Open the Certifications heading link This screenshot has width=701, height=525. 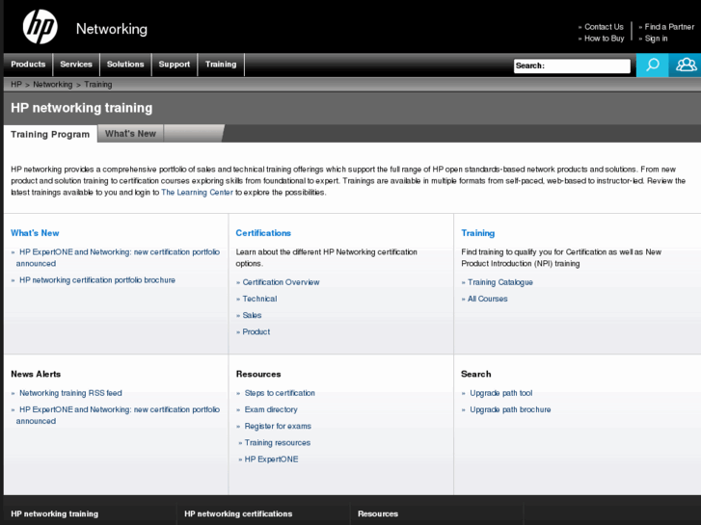click(263, 233)
